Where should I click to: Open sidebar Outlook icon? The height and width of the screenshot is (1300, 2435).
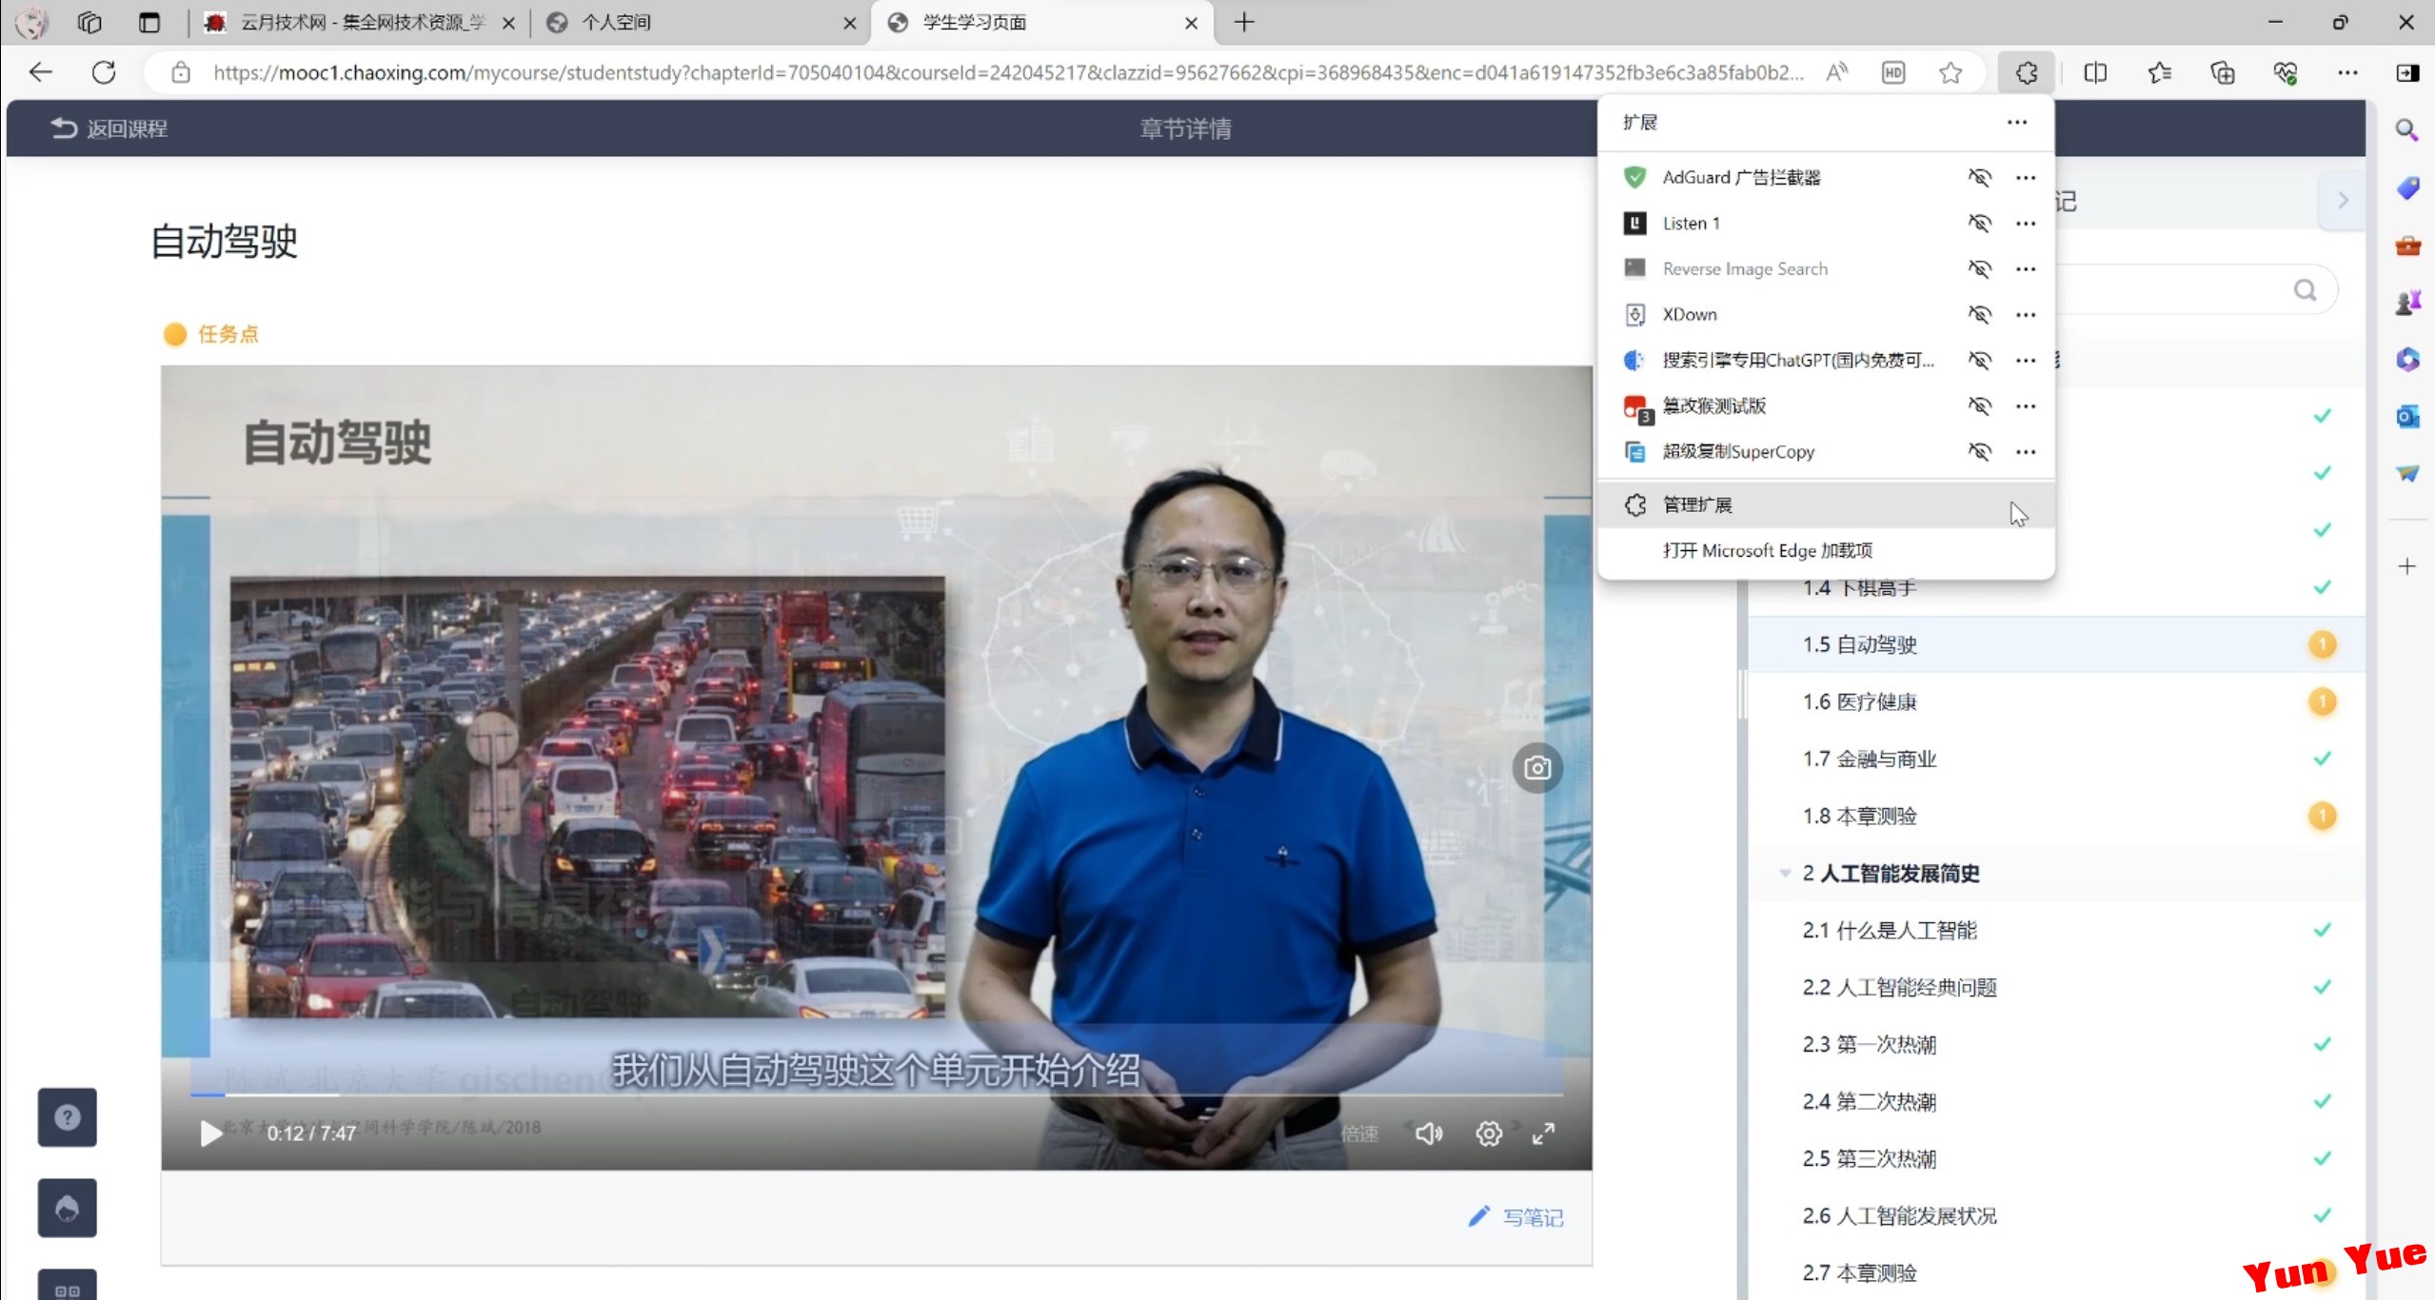coord(2407,416)
